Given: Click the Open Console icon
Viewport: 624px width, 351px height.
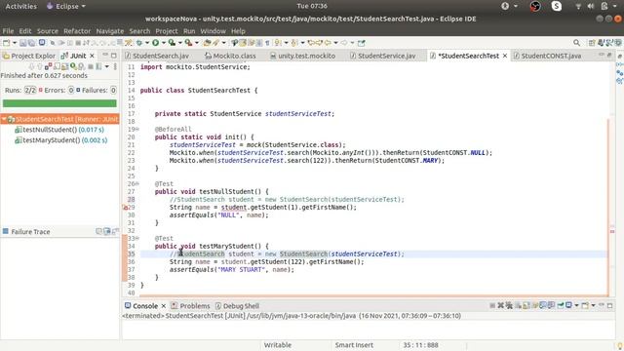Looking at the screenshot, I should pos(585,305).
